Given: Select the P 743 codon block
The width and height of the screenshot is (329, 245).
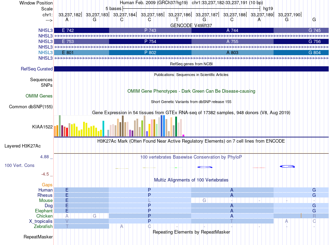Looking at the screenshot, I should tap(150, 30).
